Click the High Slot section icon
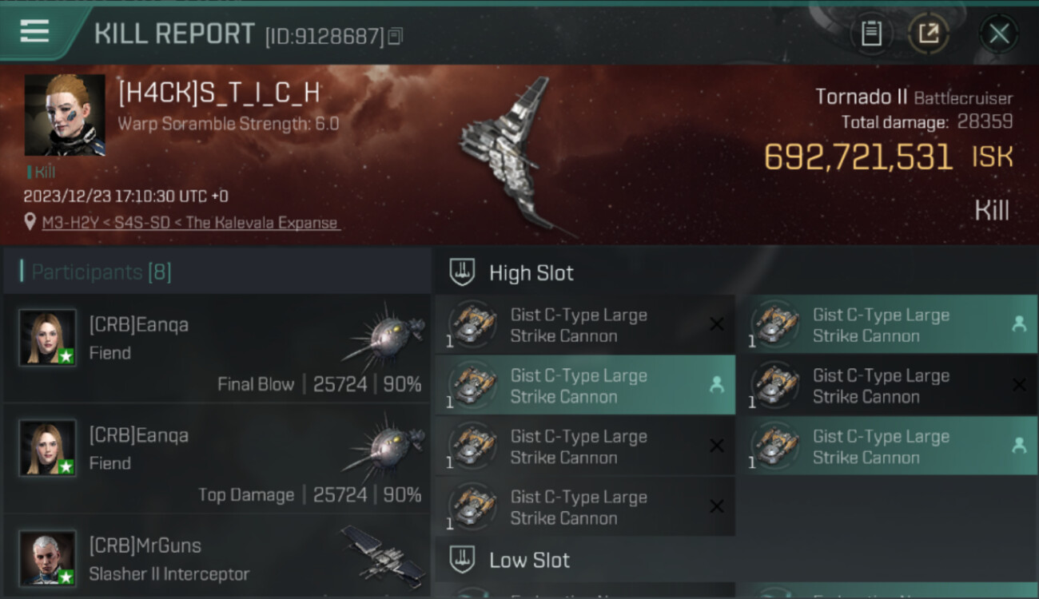Image resolution: width=1039 pixels, height=599 pixels. coord(462,272)
